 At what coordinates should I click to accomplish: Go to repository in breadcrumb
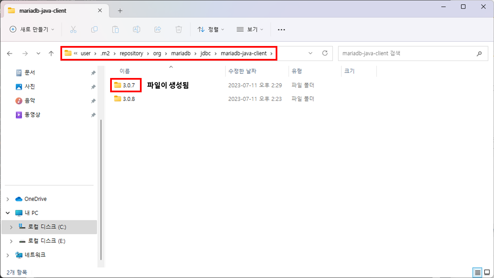tap(131, 53)
